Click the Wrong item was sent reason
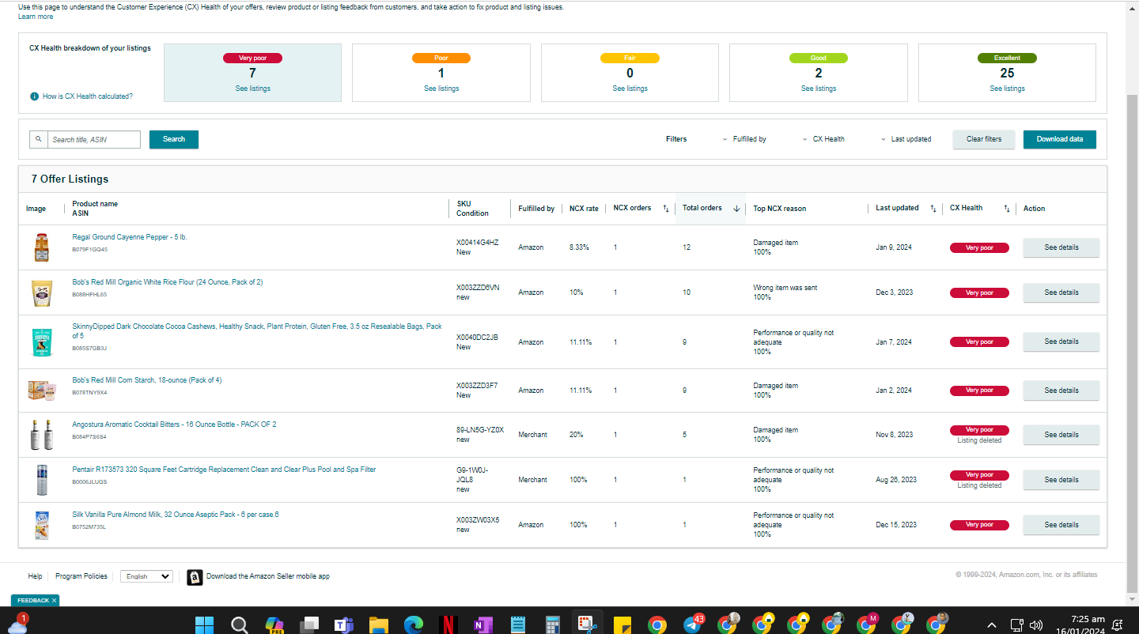Screen dimensions: 1139x634 pyautogui.click(x=785, y=288)
